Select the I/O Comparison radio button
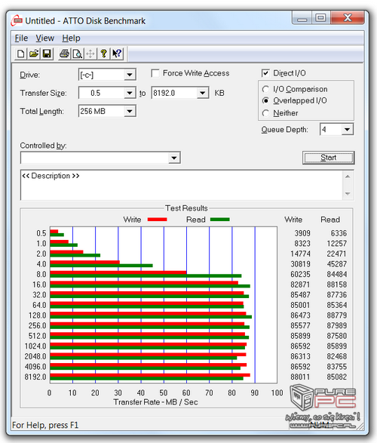This screenshot has height=443, width=377. tap(265, 89)
